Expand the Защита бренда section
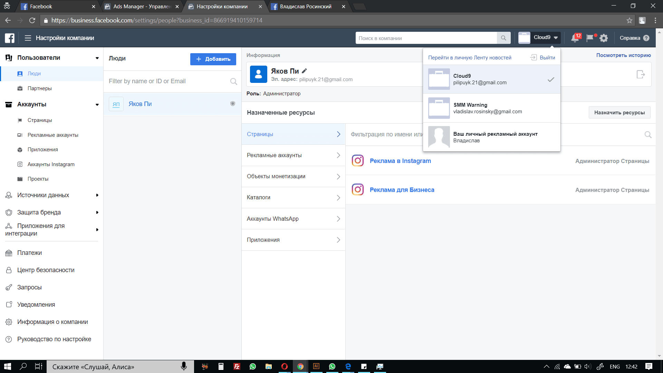Screen dimensions: 663x373 click(x=97, y=212)
